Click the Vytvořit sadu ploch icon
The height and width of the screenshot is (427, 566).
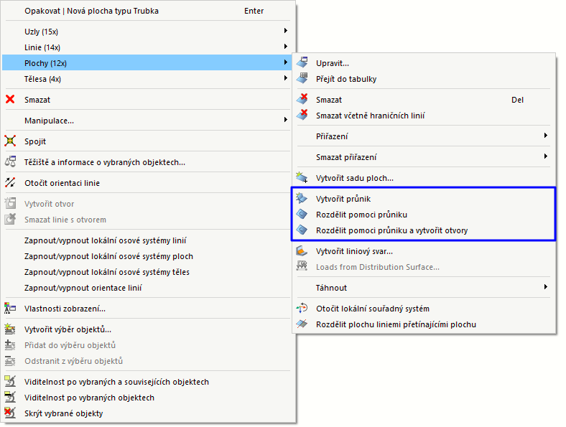[x=302, y=178]
